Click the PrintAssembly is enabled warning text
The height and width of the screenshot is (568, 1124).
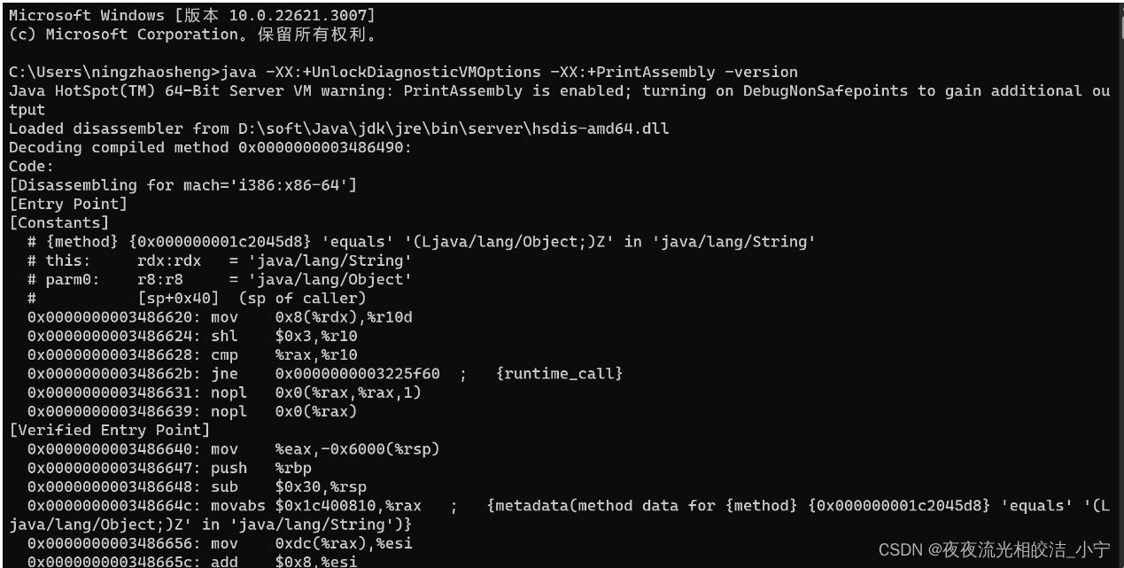pyautogui.click(x=514, y=90)
